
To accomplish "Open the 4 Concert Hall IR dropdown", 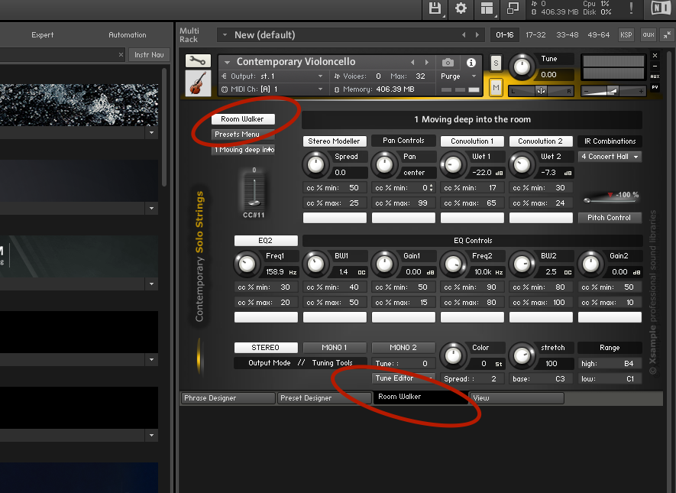I will (x=610, y=157).
